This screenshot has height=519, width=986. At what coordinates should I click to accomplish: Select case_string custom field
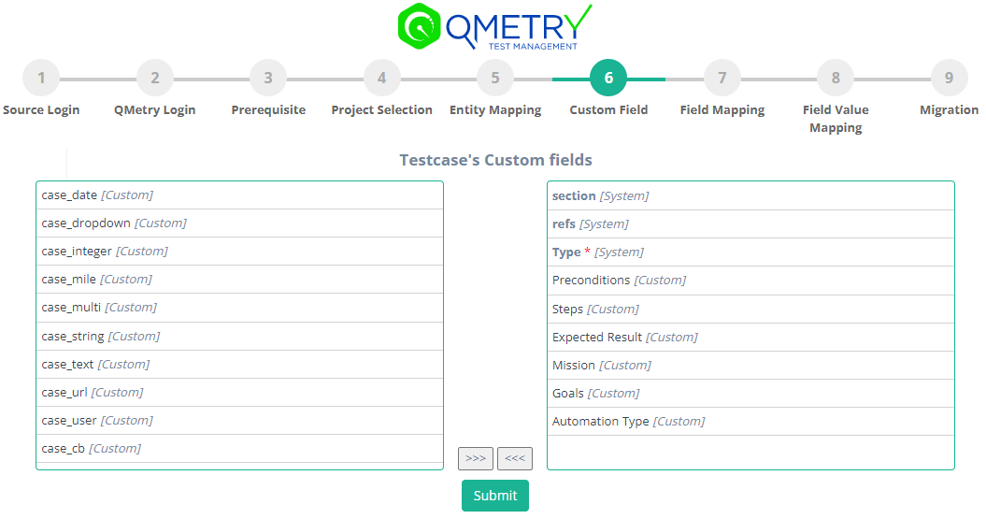coord(239,337)
